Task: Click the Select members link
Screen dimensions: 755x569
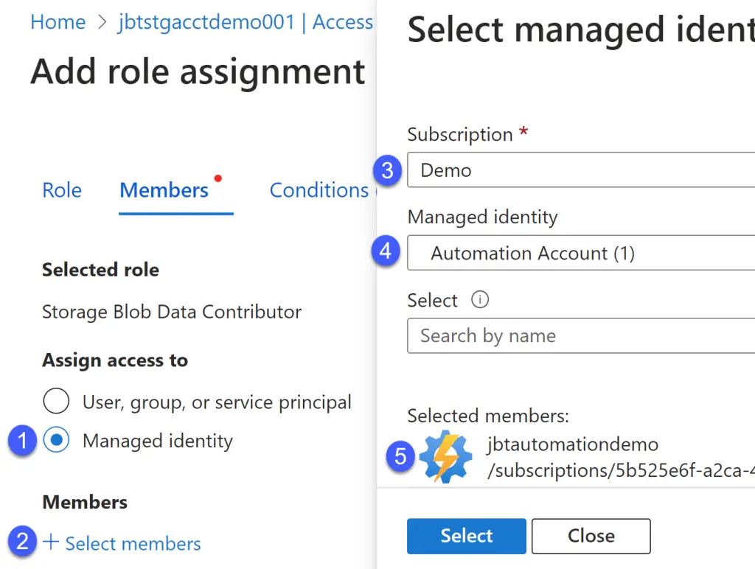Action: coord(133,543)
